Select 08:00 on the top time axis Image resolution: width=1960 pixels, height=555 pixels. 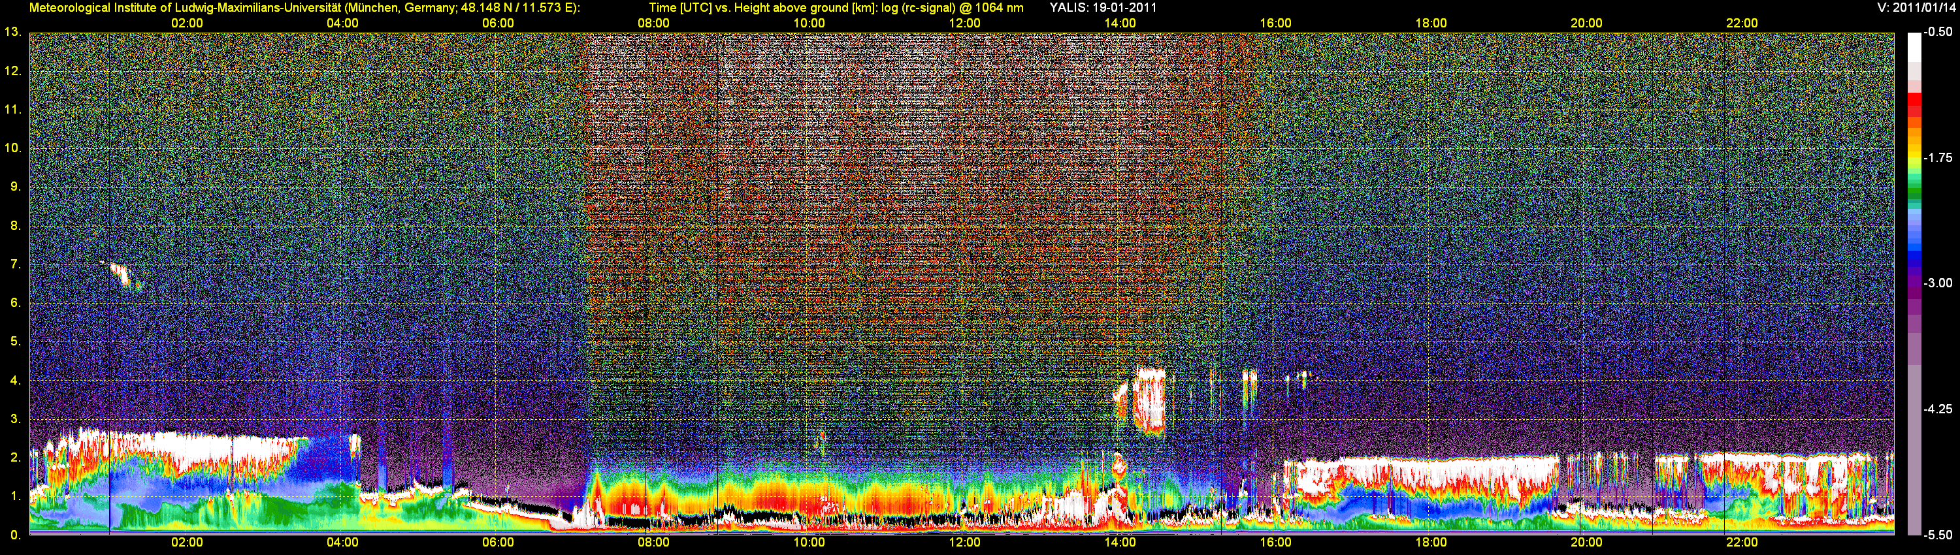[653, 24]
